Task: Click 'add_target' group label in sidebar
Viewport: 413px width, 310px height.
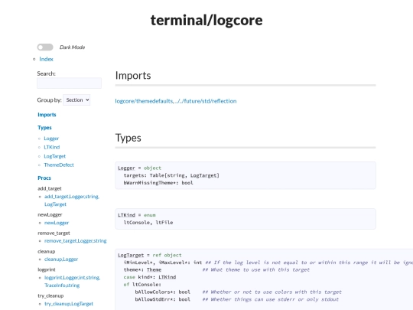Action: coord(50,188)
